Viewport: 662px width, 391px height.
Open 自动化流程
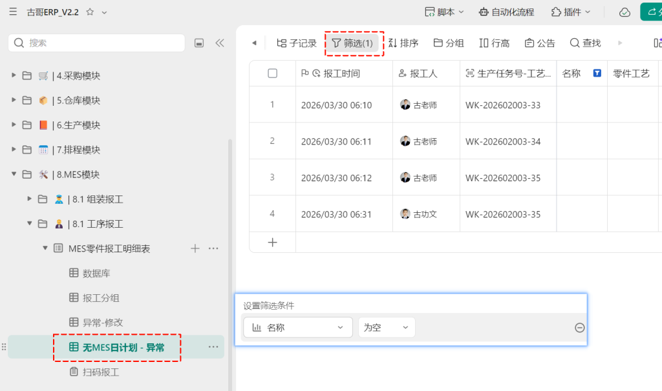[x=507, y=12]
